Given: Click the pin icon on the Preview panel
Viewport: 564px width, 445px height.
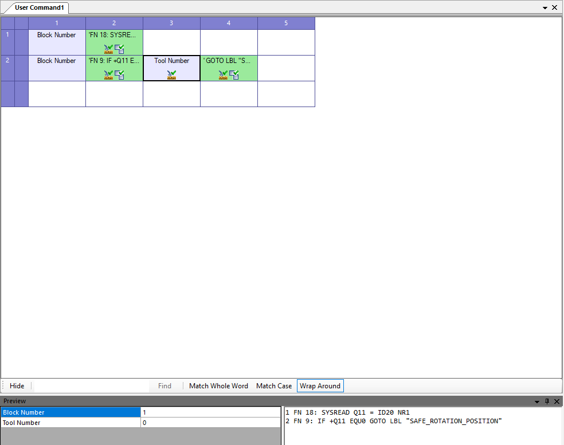Looking at the screenshot, I should click(546, 401).
